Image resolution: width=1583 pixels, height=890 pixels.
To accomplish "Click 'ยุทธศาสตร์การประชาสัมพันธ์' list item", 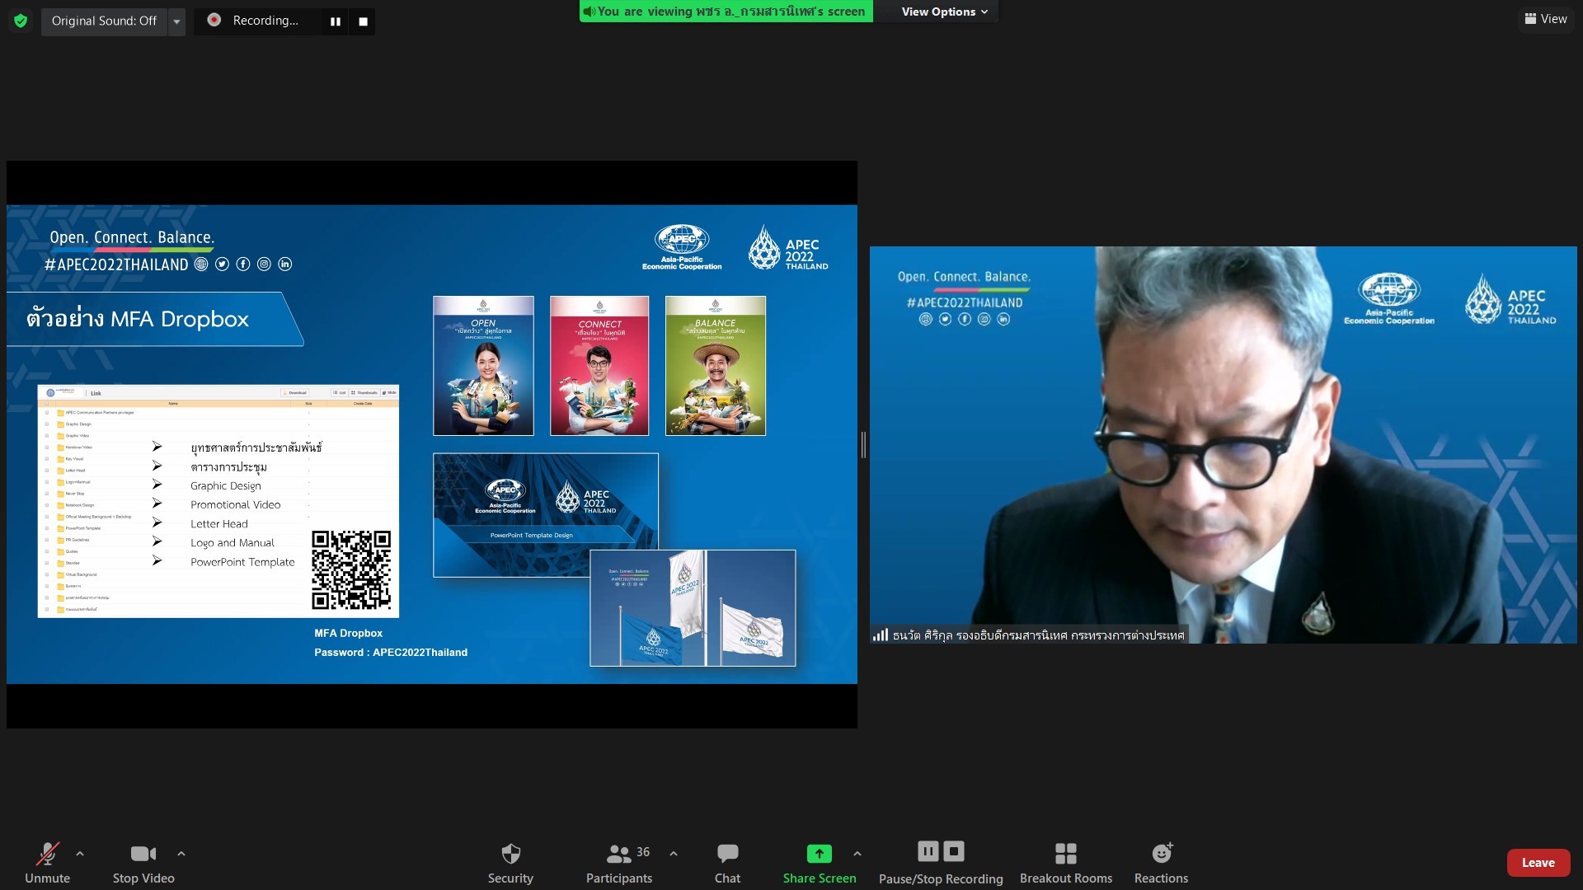I will (256, 447).
